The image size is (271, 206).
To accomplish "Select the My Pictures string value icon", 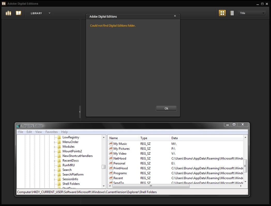I will point(111,148).
